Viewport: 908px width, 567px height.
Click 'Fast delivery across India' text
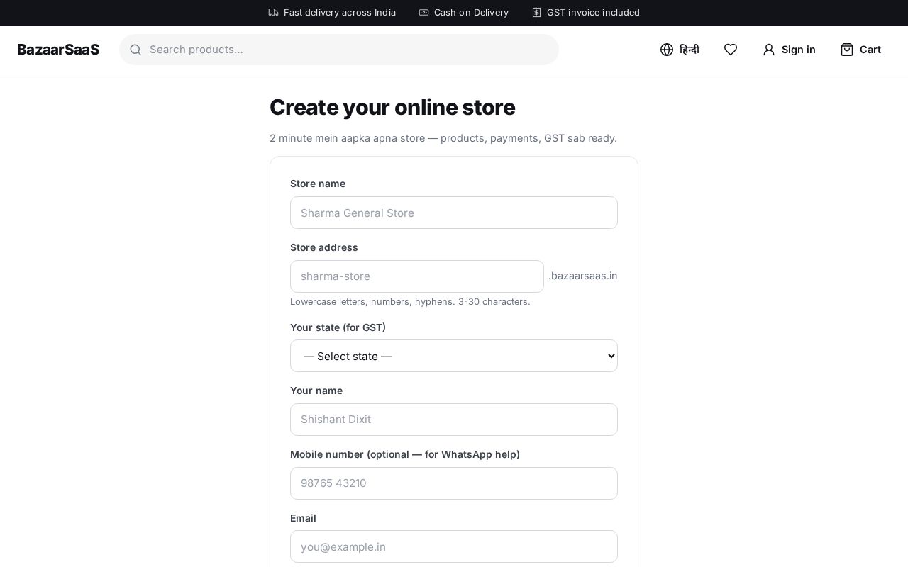pos(340,12)
